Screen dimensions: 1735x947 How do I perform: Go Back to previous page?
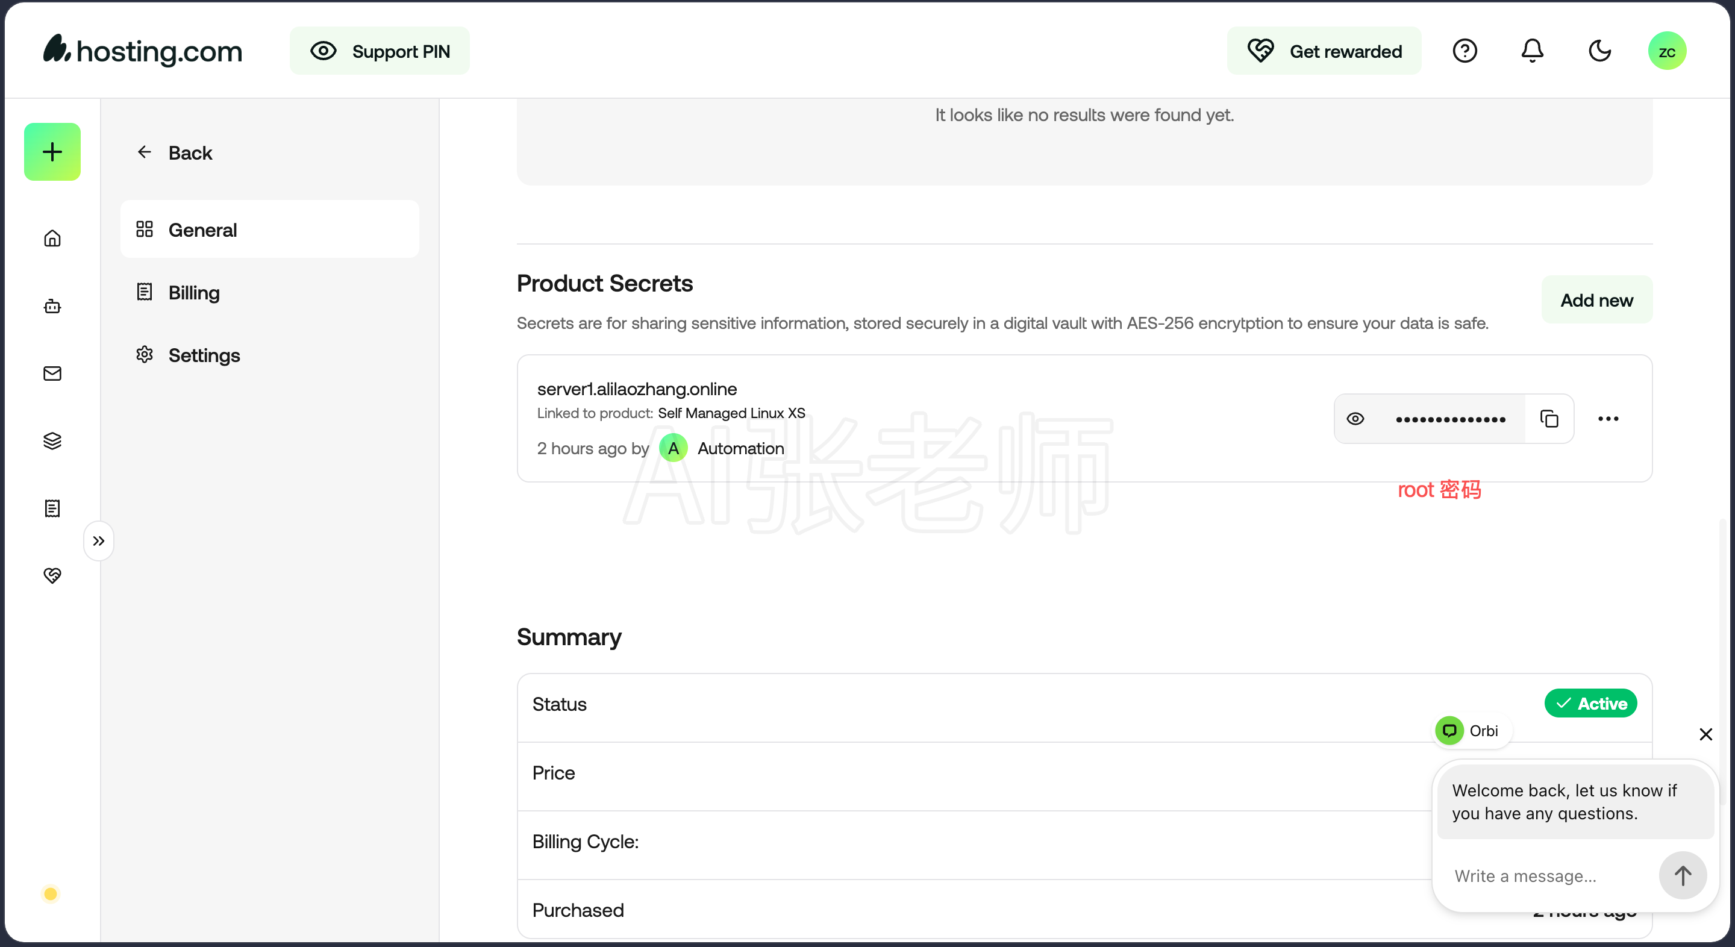tap(175, 153)
